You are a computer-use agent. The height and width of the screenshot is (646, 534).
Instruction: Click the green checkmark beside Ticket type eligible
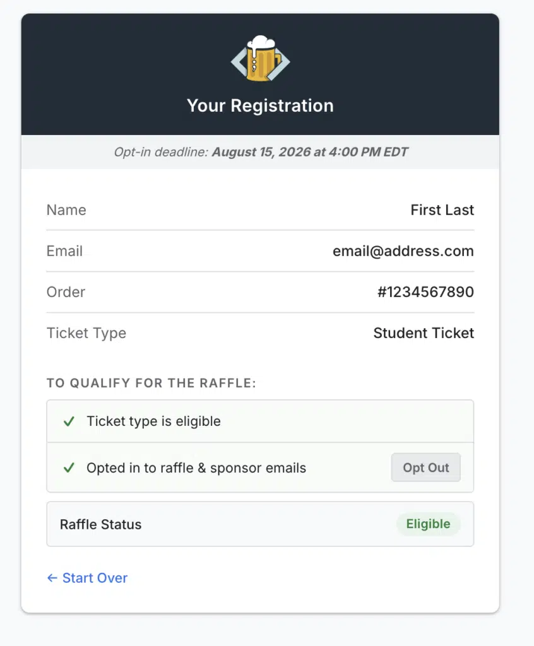click(69, 421)
